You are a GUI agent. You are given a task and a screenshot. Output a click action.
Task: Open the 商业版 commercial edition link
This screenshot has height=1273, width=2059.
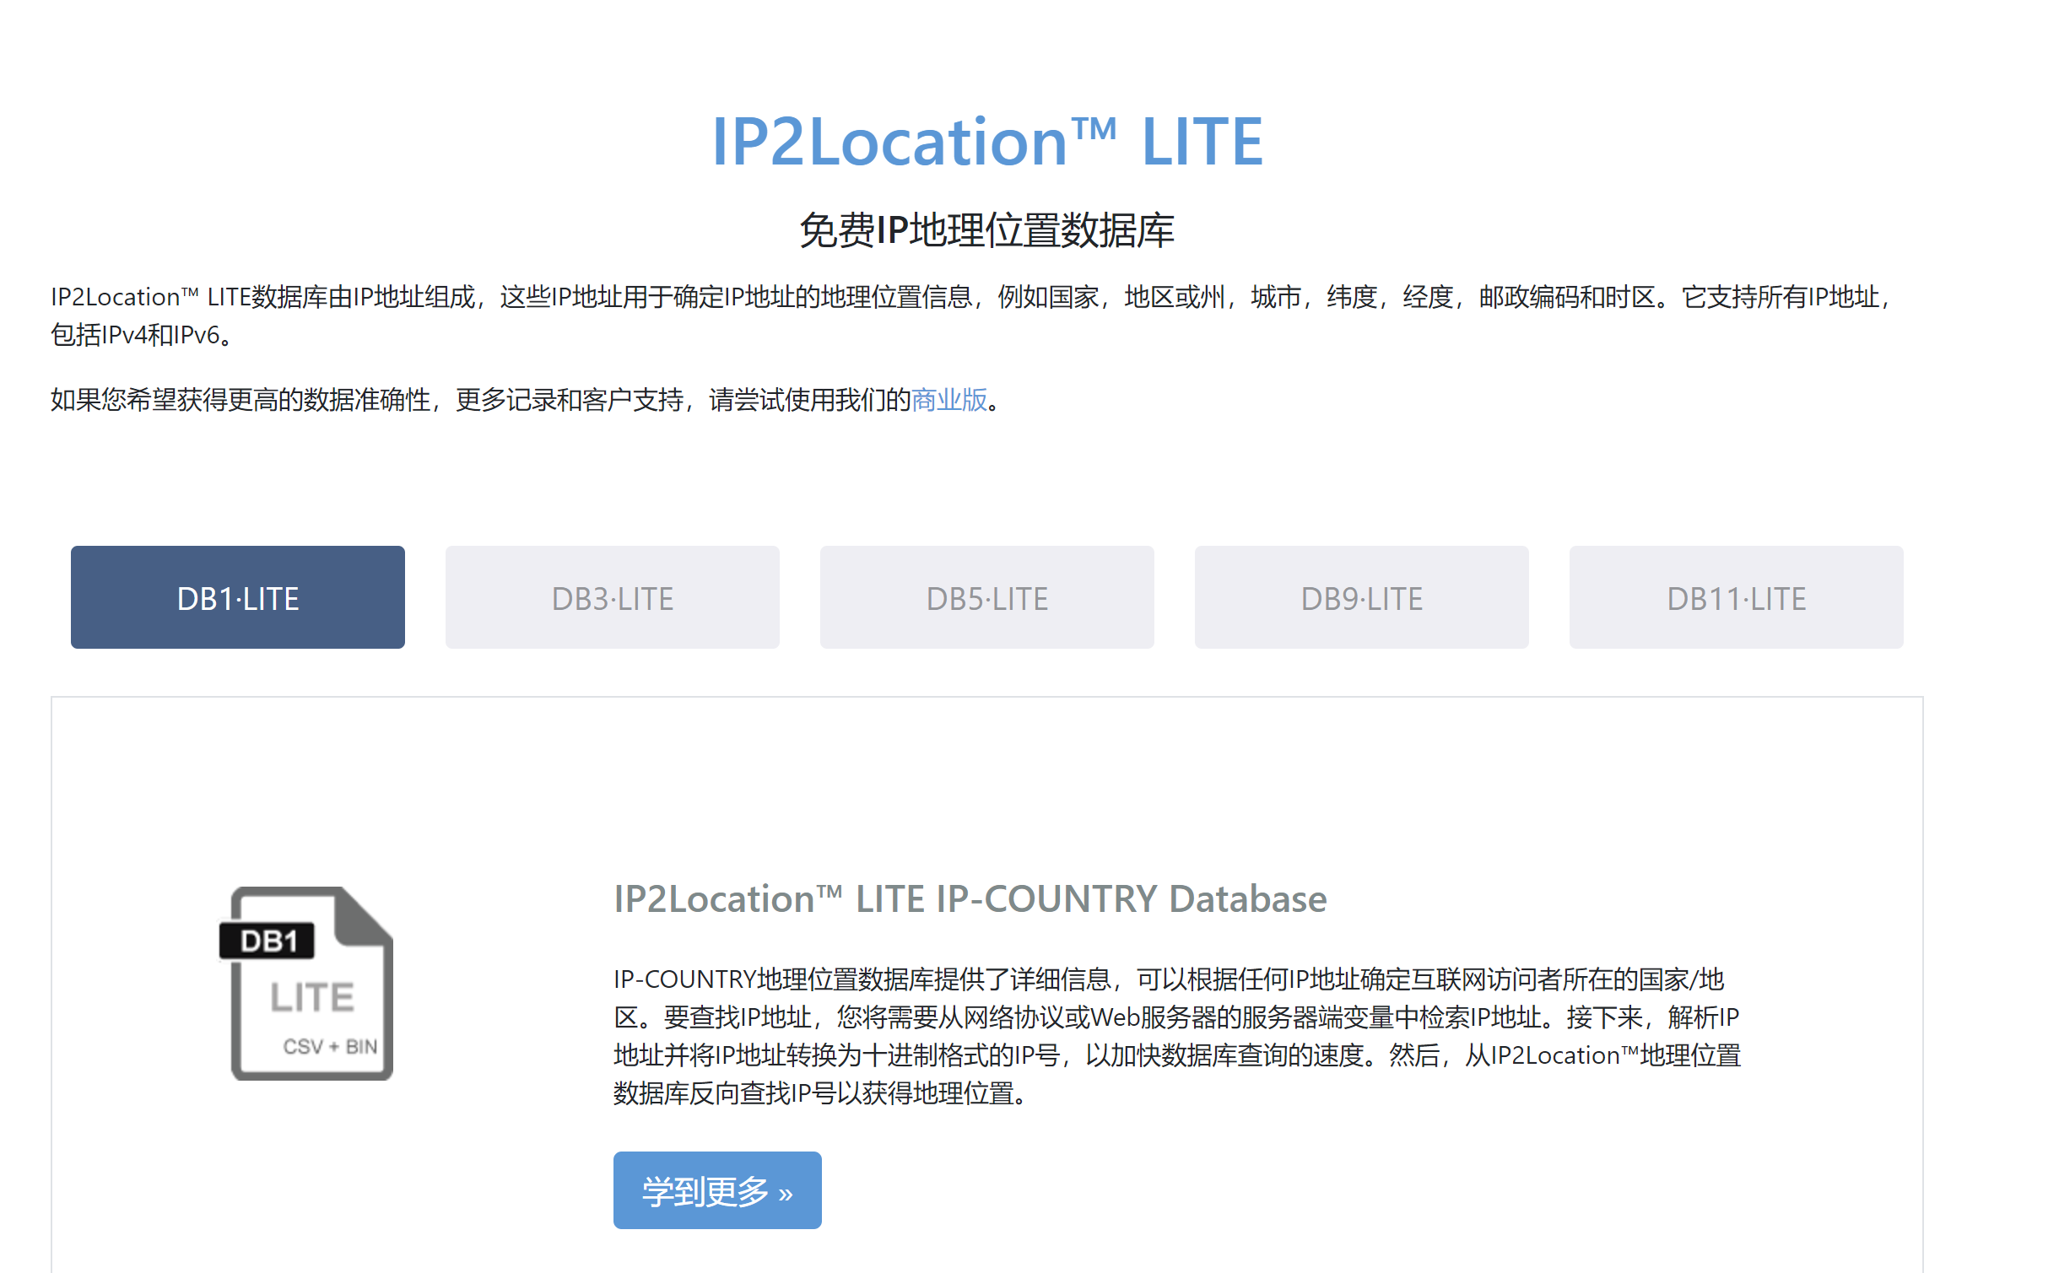pyautogui.click(x=949, y=399)
